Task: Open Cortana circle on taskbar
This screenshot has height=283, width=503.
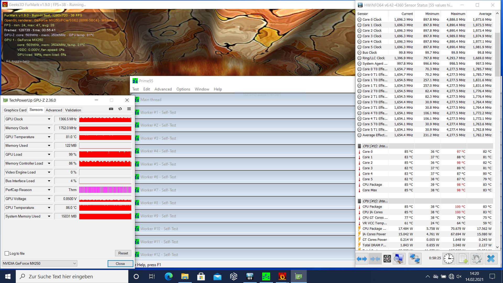Action: coord(136,276)
